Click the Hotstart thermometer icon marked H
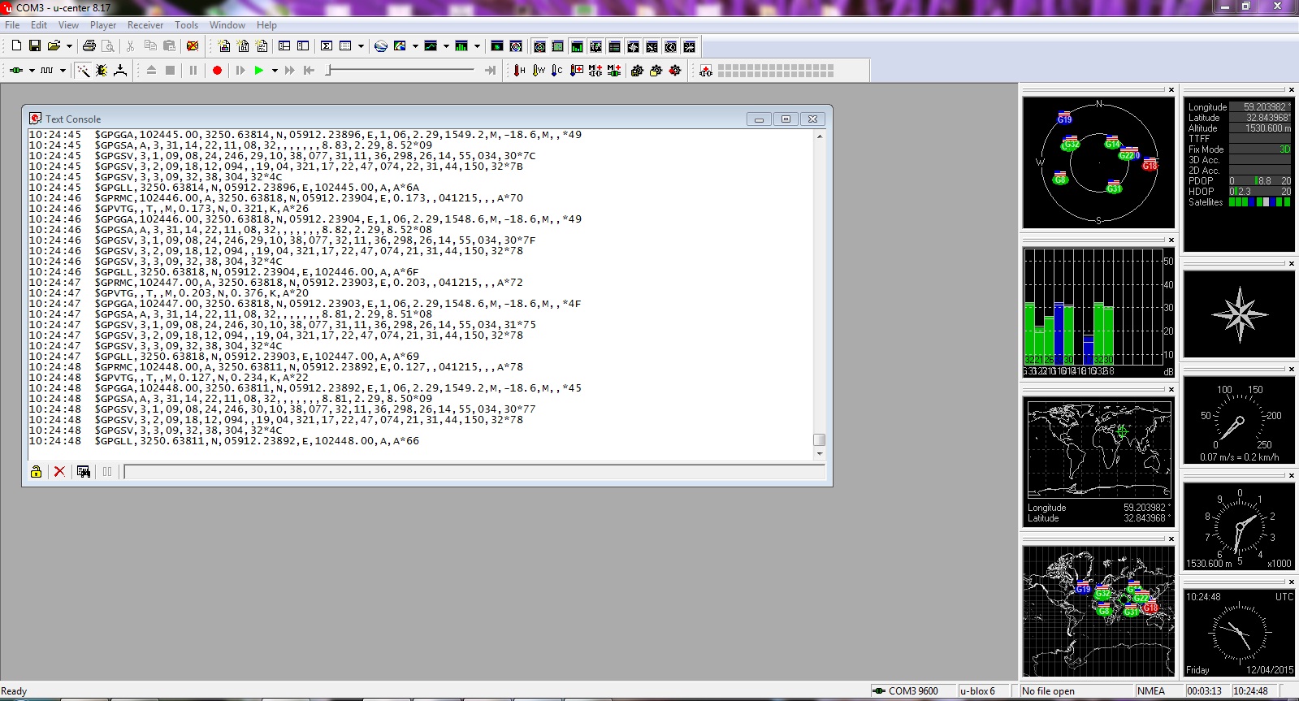The image size is (1299, 701). 520,71
